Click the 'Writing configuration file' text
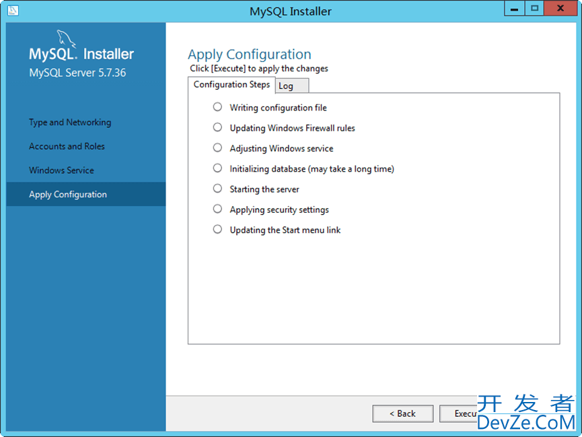The image size is (582, 437). (279, 108)
